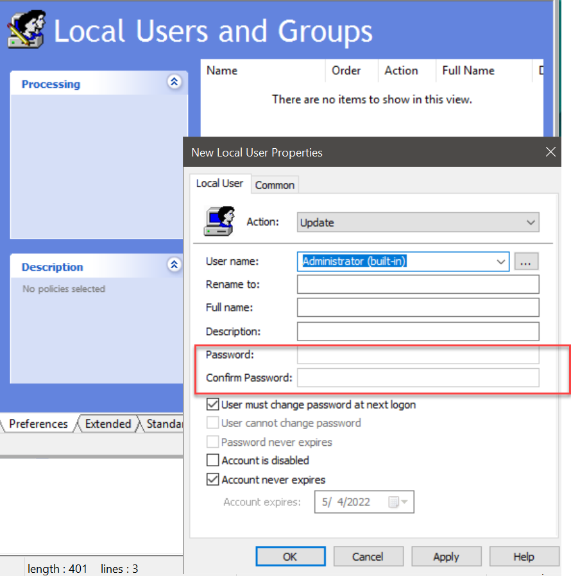This screenshot has width=571, height=576.
Task: Click the Apply button
Action: [446, 557]
